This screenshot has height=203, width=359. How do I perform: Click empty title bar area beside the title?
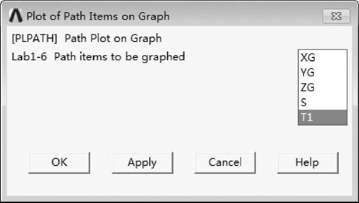point(245,16)
